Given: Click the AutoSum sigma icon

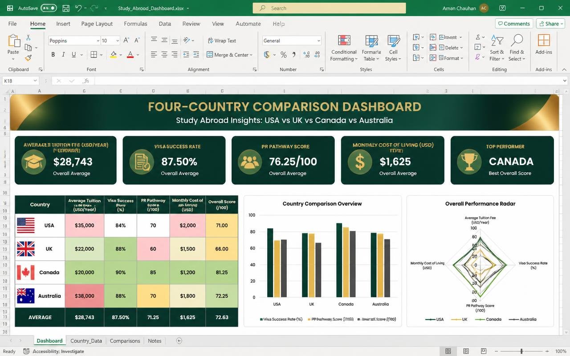Looking at the screenshot, I should 478,37.
